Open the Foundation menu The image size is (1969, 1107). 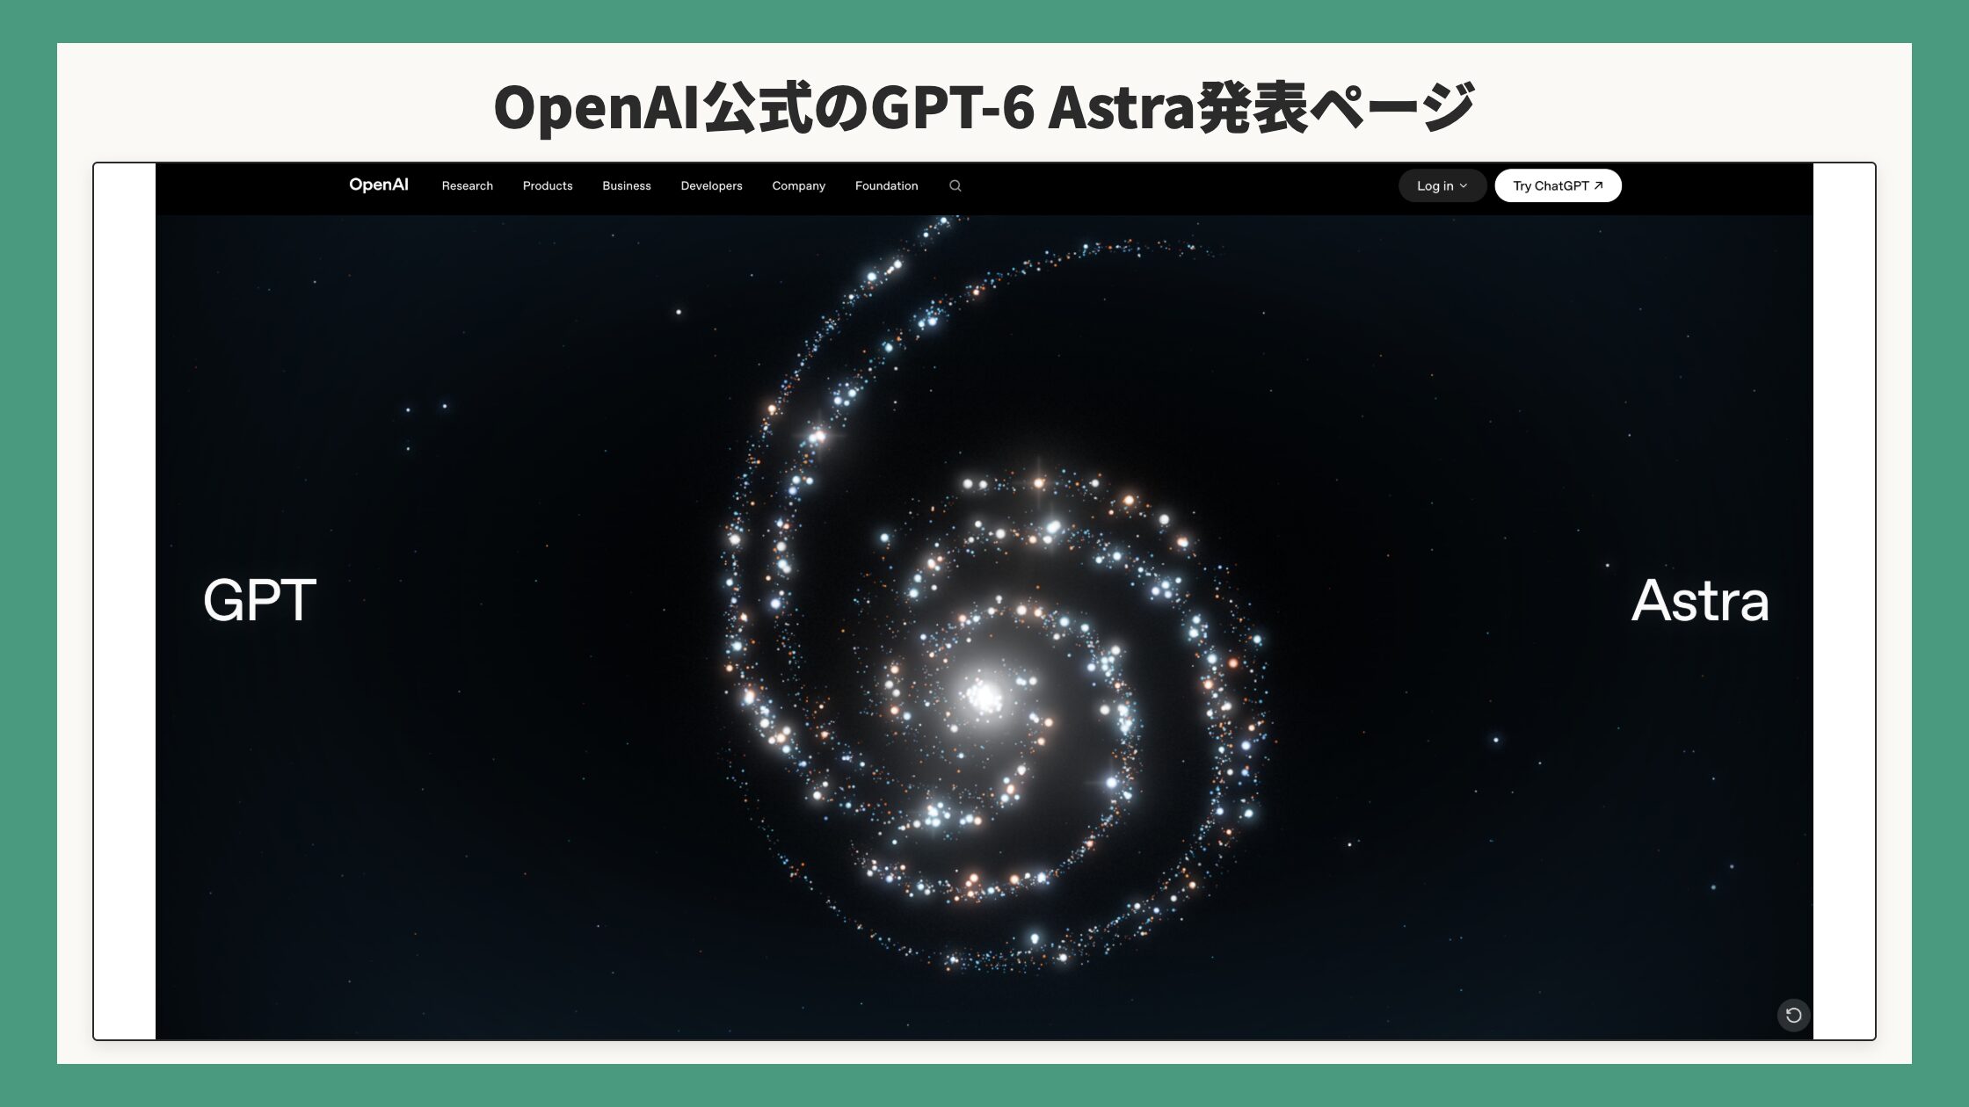click(x=887, y=185)
